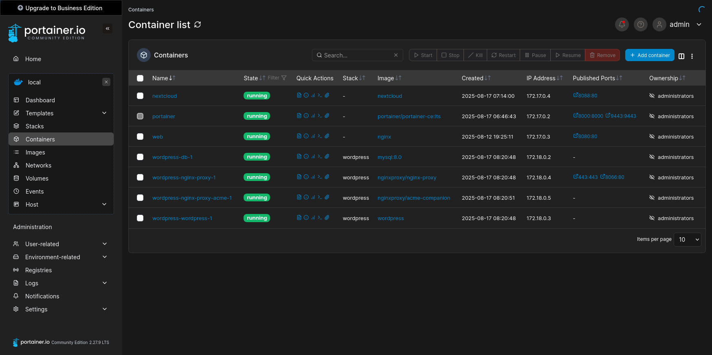This screenshot has height=355, width=712.
Task: Click the inspect icon for wordpress-db-1 row
Action: point(306,157)
